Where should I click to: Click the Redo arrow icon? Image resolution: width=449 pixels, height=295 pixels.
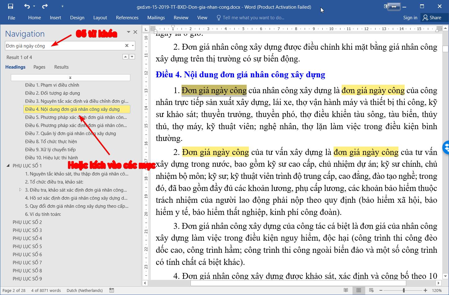pyautogui.click(x=45, y=6)
